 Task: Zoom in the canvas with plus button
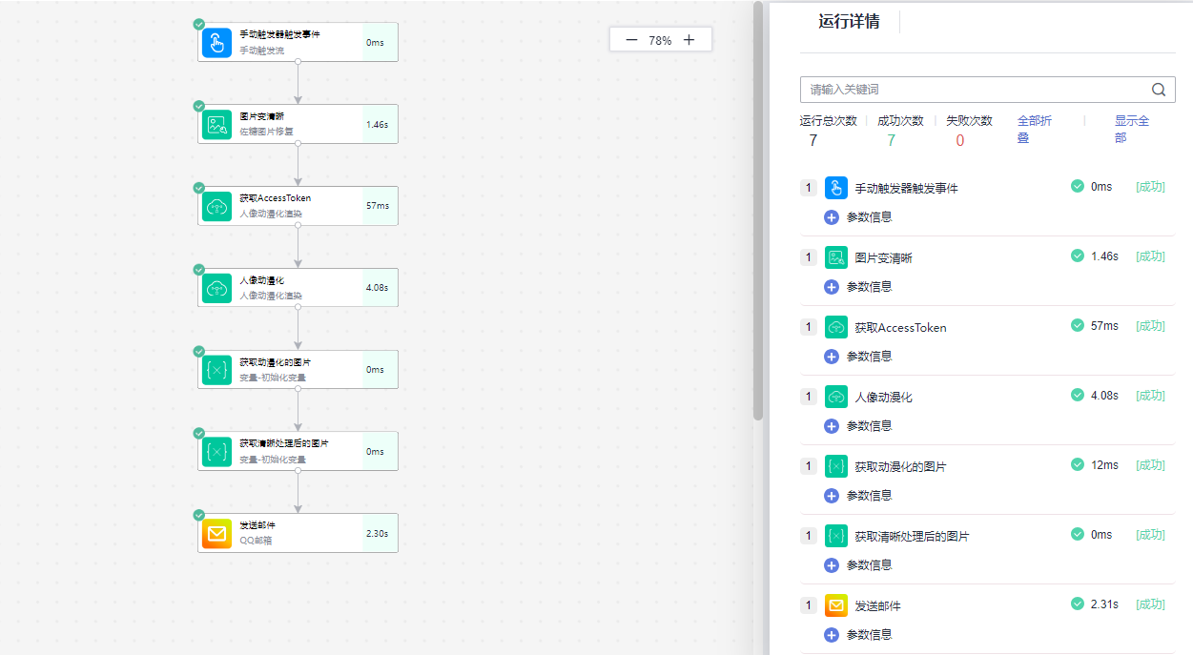click(x=689, y=40)
